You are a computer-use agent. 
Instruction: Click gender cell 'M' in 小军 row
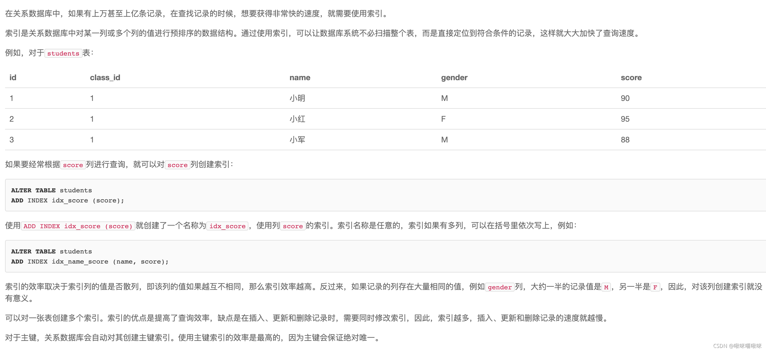444,140
